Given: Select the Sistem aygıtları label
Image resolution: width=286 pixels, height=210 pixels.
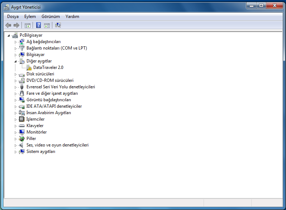Looking at the screenshot, I should (x=41, y=151).
